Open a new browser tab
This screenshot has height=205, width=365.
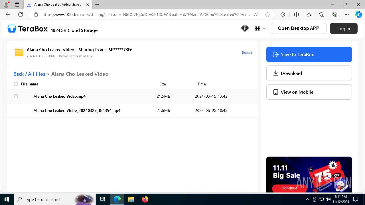97,5
